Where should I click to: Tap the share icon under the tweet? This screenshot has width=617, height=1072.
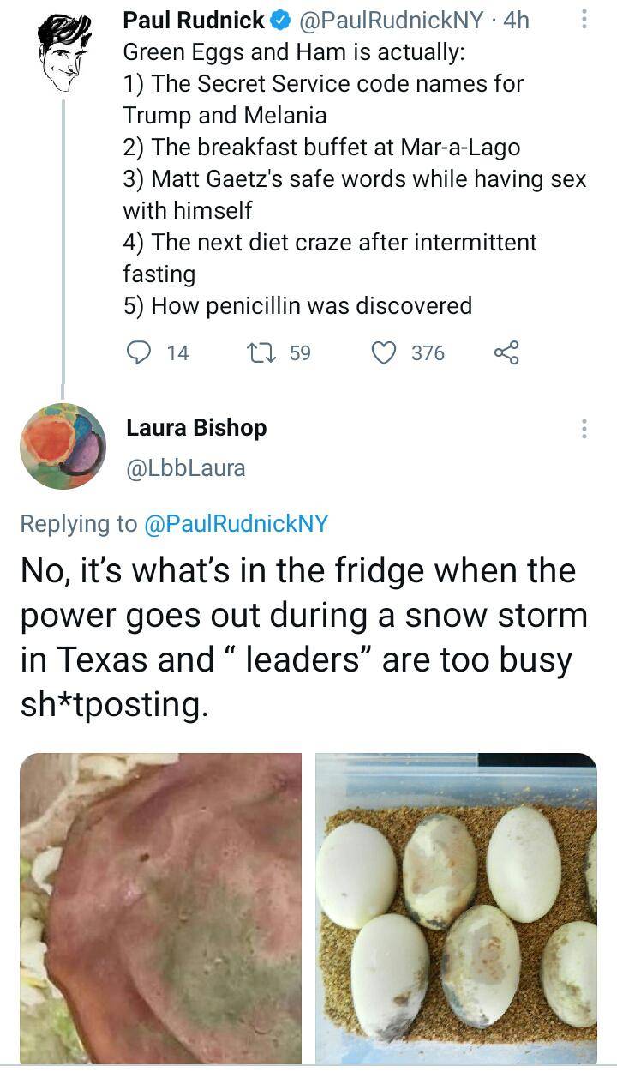coord(506,352)
